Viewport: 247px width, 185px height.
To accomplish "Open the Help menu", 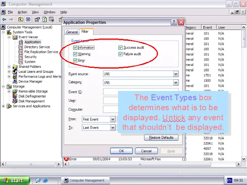I will tap(64, 12).
